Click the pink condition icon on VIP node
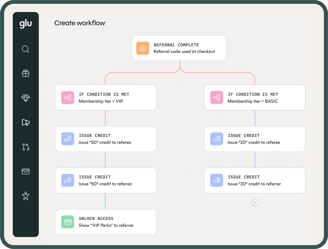 point(68,98)
